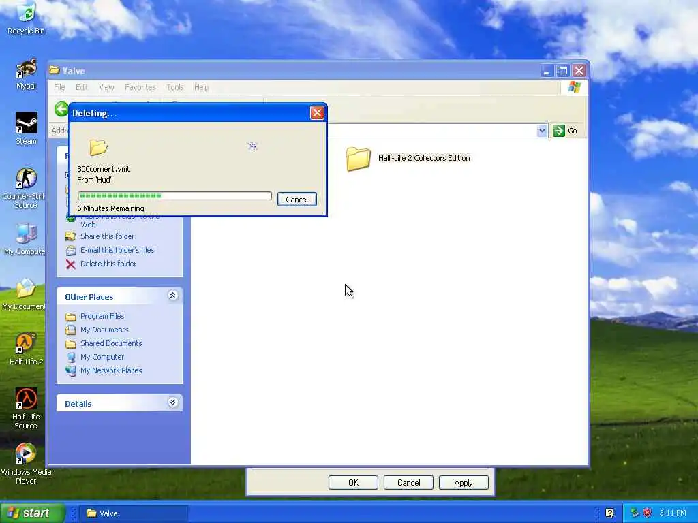Click the E-mail this folder's files icon
The width and height of the screenshot is (698, 523).
pos(70,250)
